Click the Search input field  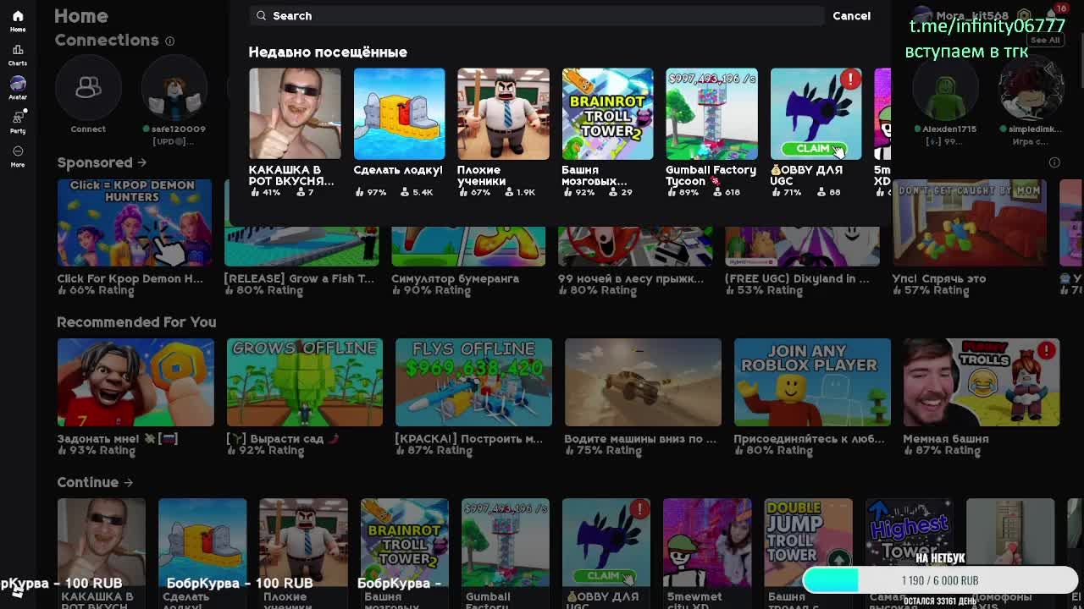[x=536, y=15]
